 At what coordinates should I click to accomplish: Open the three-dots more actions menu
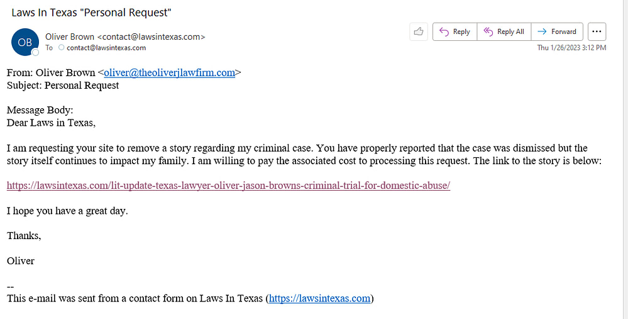597,31
